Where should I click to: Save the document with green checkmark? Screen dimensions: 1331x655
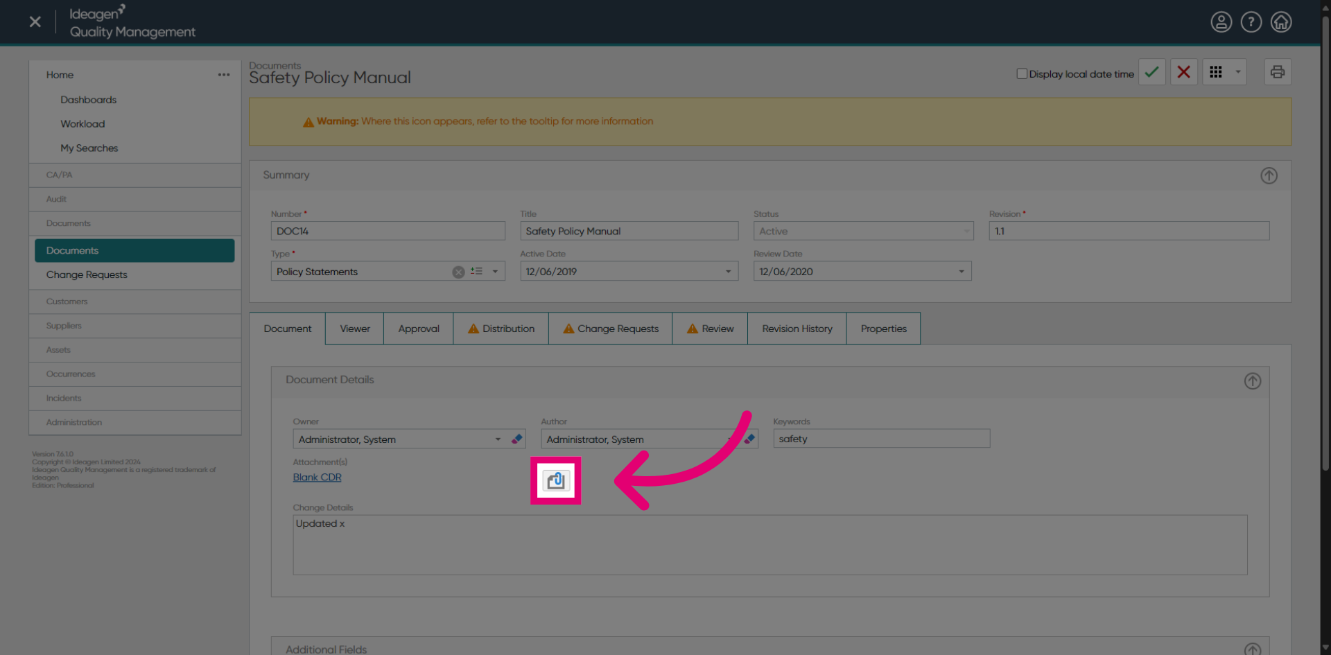click(x=1151, y=72)
